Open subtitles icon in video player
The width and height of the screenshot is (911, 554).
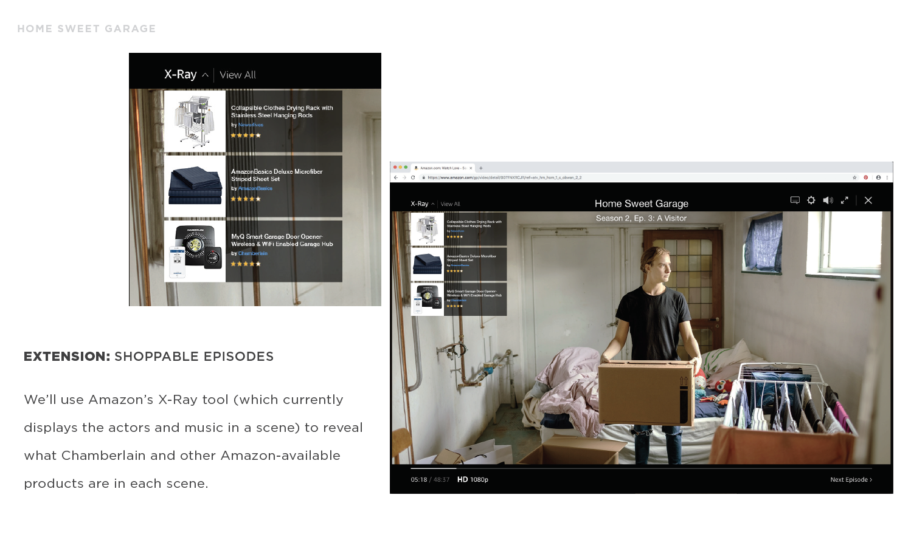(x=795, y=200)
